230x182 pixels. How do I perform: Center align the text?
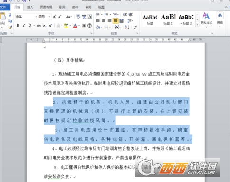pos(104,21)
